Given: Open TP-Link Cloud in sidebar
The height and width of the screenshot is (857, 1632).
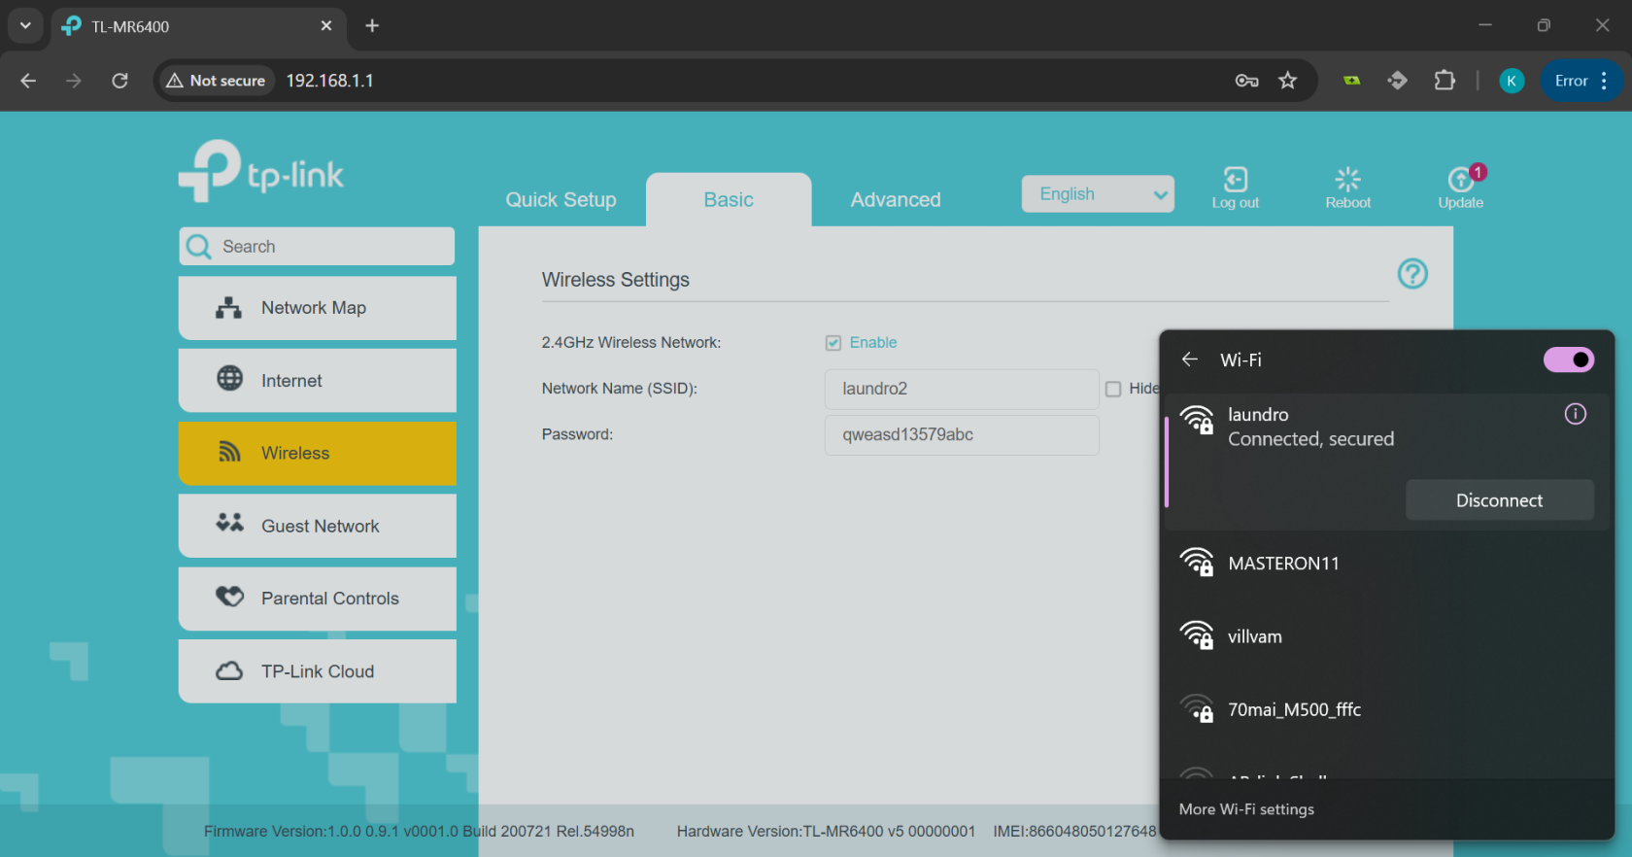Looking at the screenshot, I should [x=318, y=671].
